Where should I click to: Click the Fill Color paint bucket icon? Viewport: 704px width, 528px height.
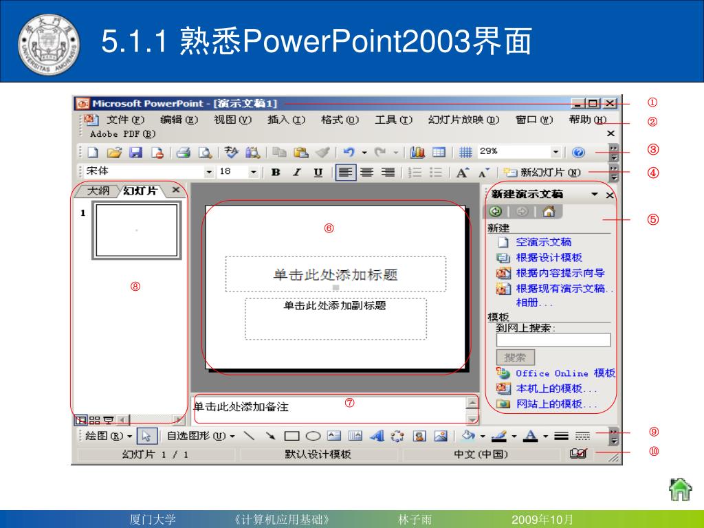point(468,435)
